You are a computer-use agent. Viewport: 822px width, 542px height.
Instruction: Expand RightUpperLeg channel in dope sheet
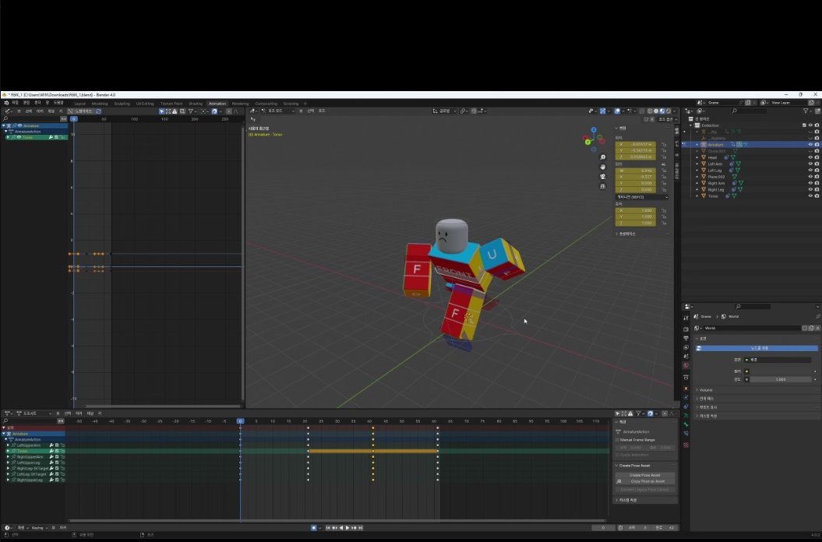8,480
